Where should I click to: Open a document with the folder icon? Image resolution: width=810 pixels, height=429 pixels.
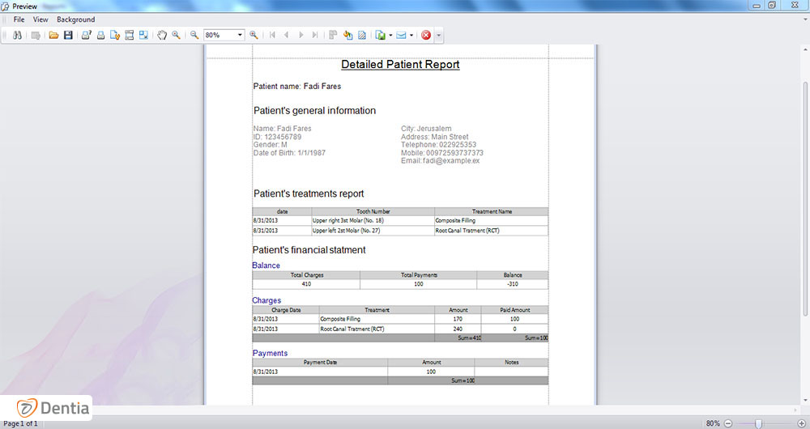coord(53,36)
